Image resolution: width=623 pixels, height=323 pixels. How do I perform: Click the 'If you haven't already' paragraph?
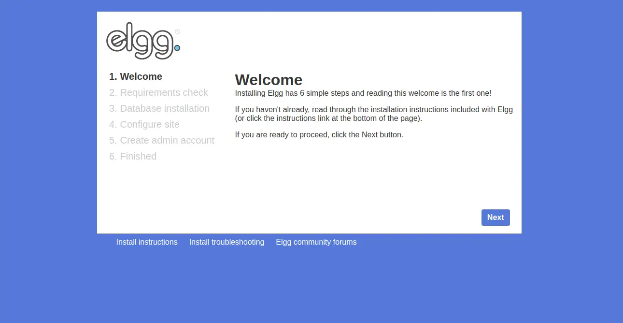pyautogui.click(x=374, y=114)
